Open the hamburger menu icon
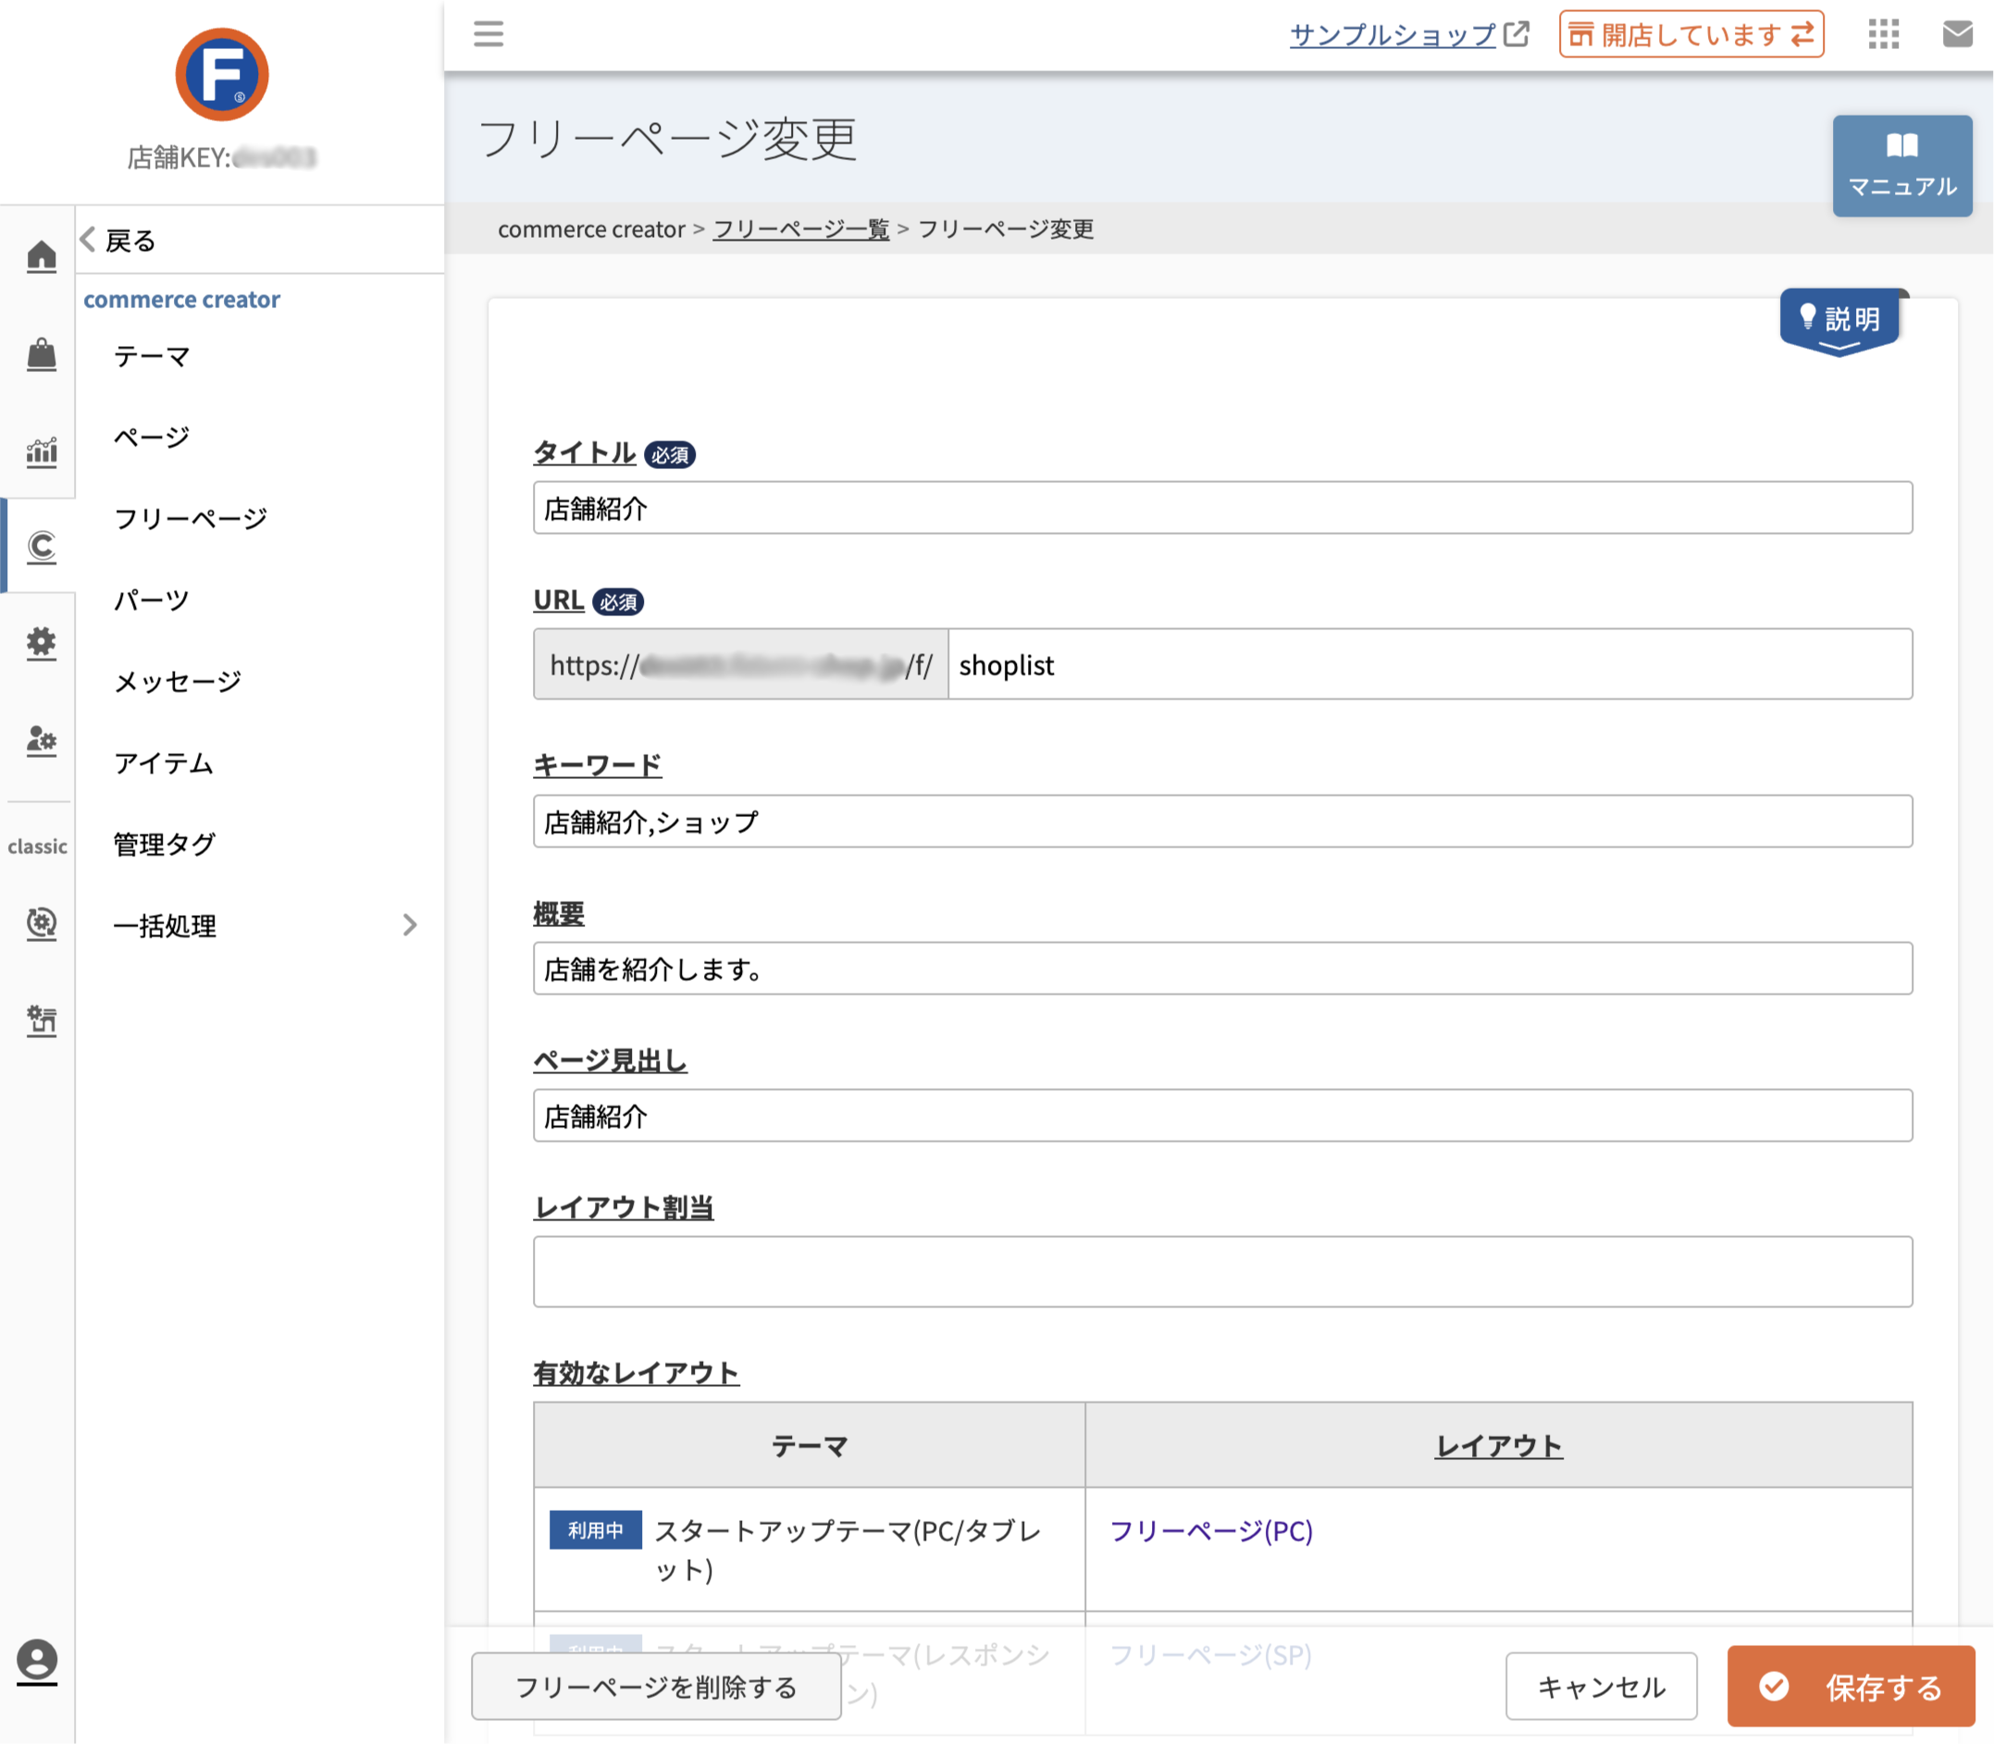This screenshot has width=1994, height=1744. click(489, 34)
